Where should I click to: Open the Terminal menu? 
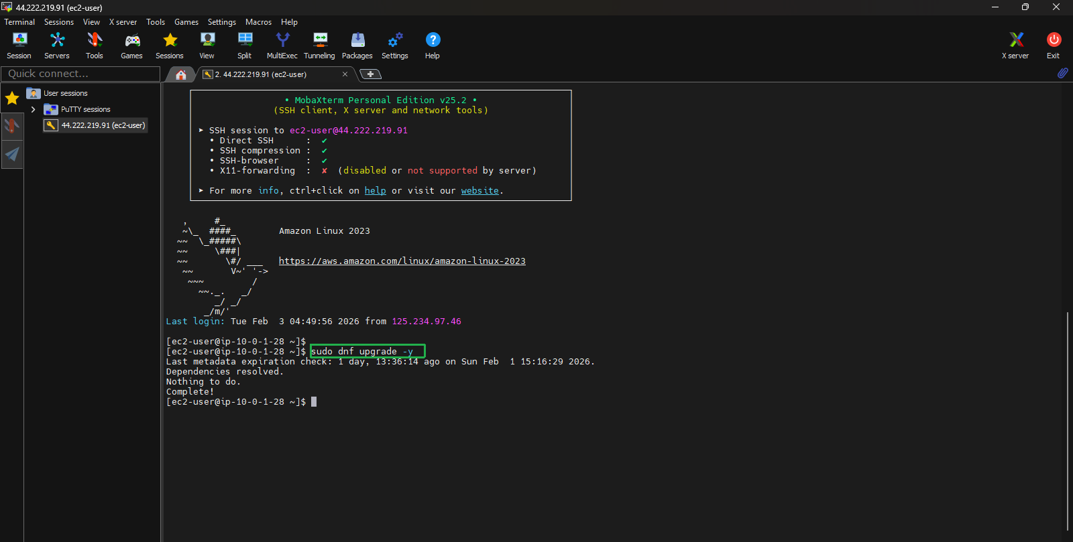(x=19, y=22)
